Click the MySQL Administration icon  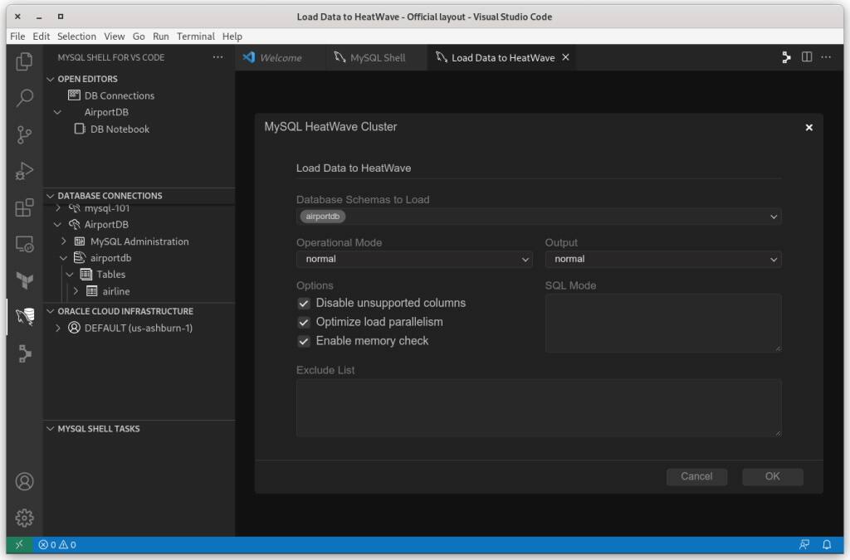80,241
